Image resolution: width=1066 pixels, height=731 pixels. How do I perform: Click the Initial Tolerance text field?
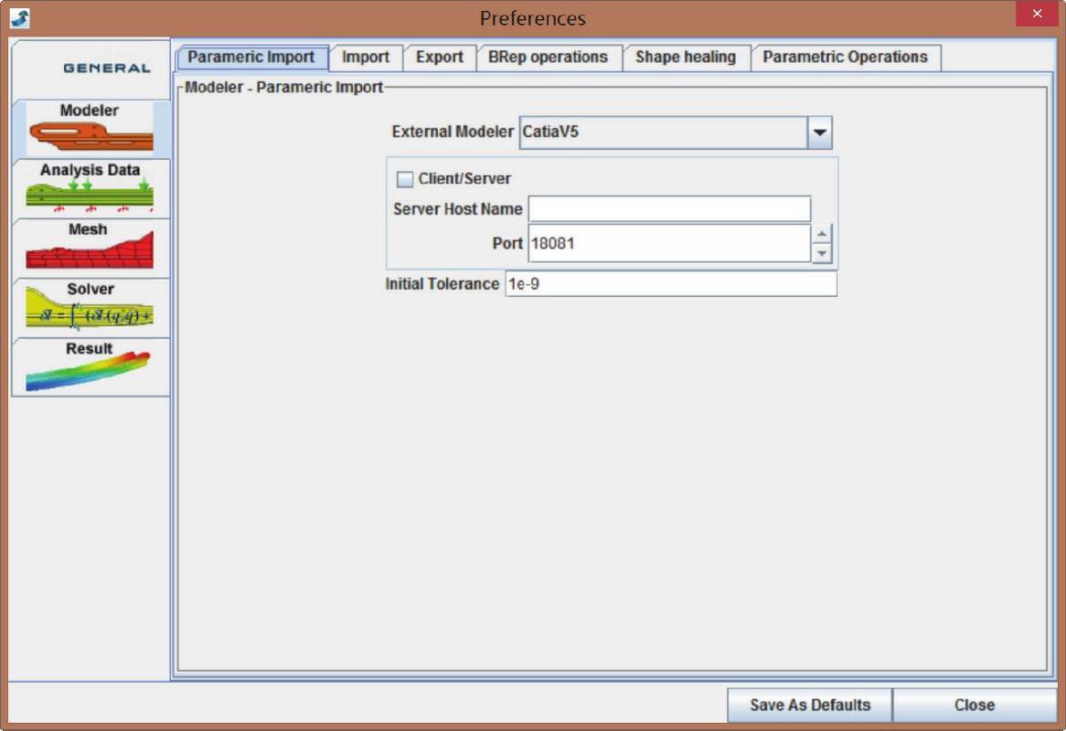click(670, 284)
